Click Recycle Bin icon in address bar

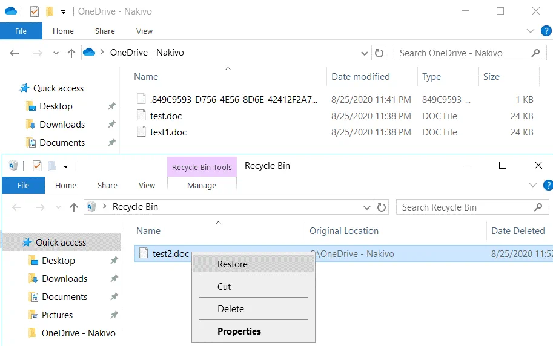91,206
